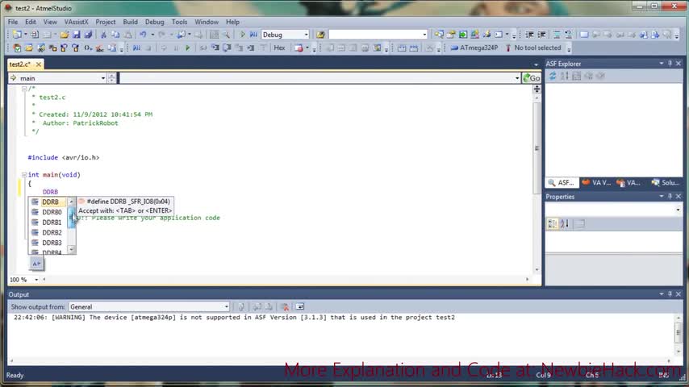Pin the ASF Explorer panel

pyautogui.click(x=670, y=64)
